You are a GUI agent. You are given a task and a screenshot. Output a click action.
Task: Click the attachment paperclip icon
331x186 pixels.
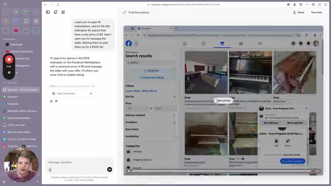point(50,170)
